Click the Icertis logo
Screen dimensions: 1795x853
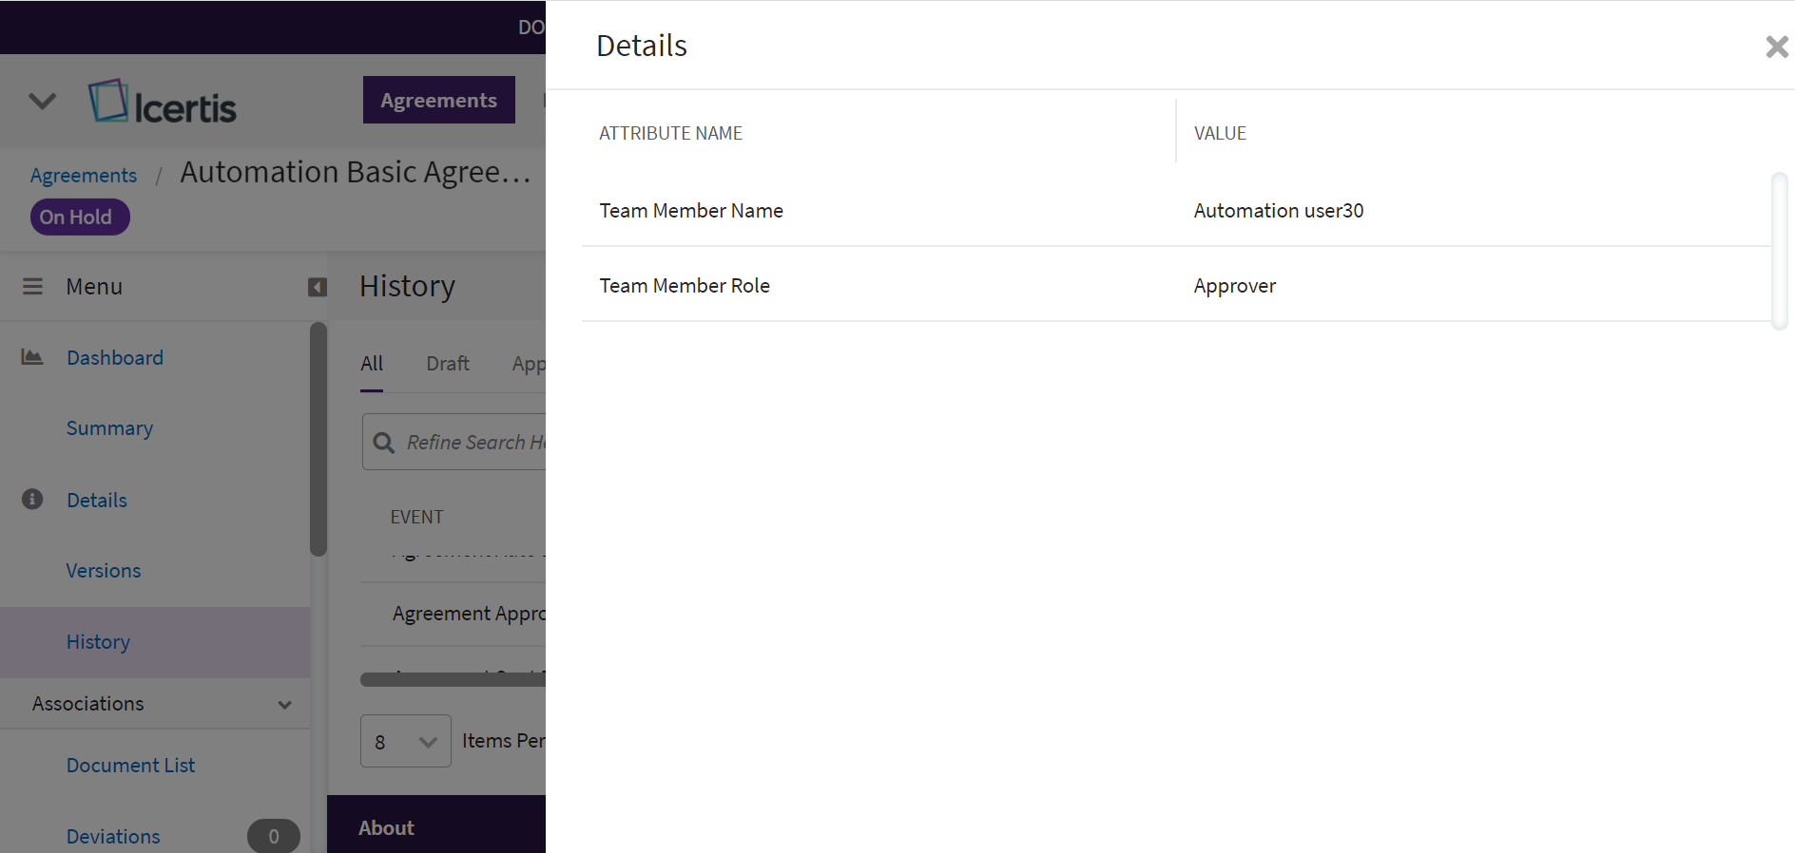click(163, 103)
